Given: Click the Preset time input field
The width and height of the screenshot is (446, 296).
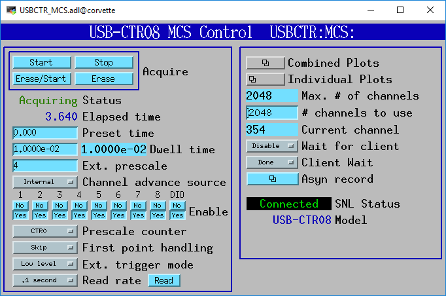Looking at the screenshot, I should point(45,133).
